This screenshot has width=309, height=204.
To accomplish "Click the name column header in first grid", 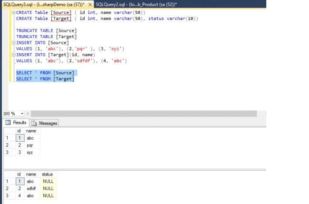I will click(x=31, y=131).
